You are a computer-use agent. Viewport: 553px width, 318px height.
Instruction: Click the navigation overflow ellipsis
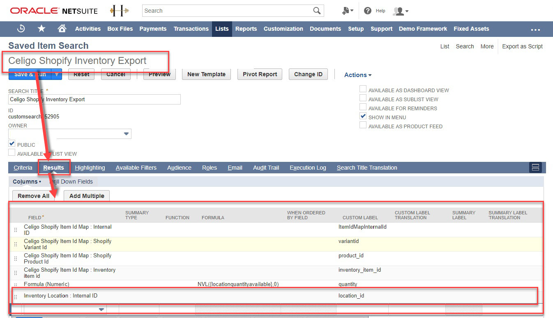tap(535, 30)
